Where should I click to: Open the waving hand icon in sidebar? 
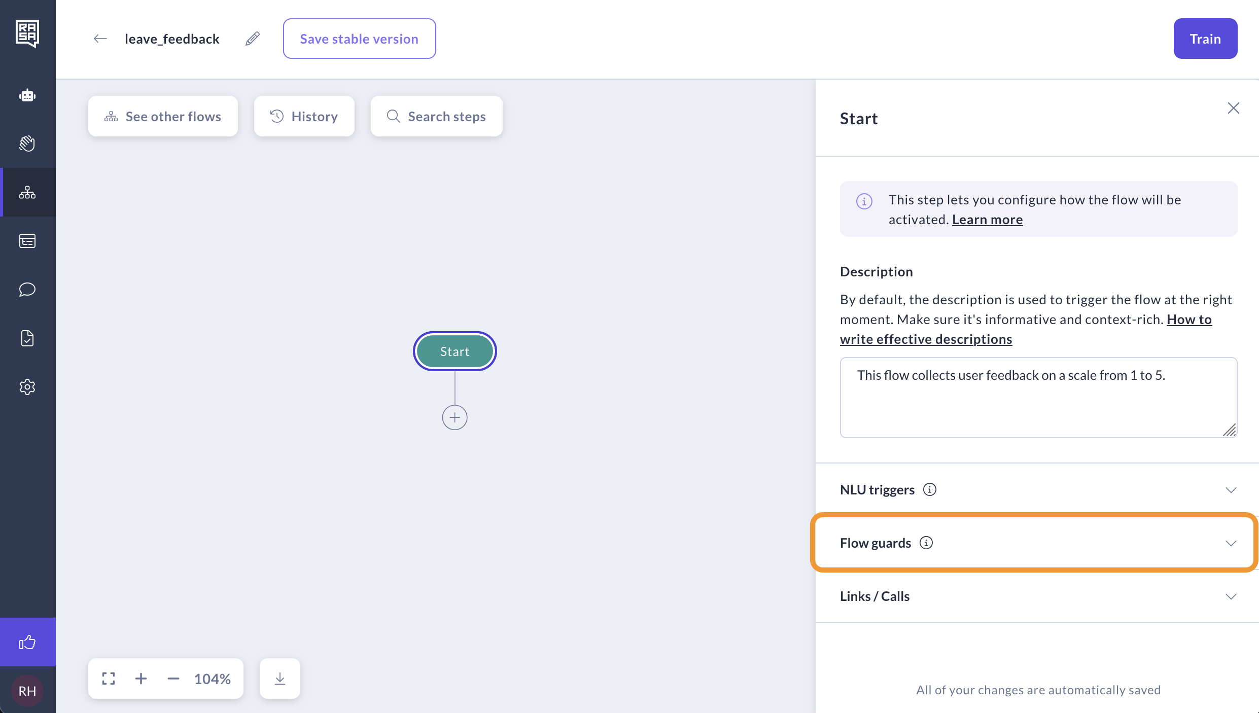click(27, 144)
